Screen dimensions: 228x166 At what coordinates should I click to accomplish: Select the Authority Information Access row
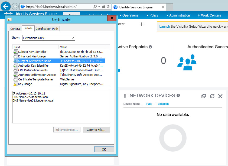59,75
